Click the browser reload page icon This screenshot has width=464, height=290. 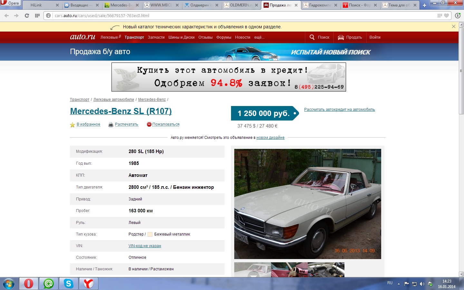[x=27, y=15]
